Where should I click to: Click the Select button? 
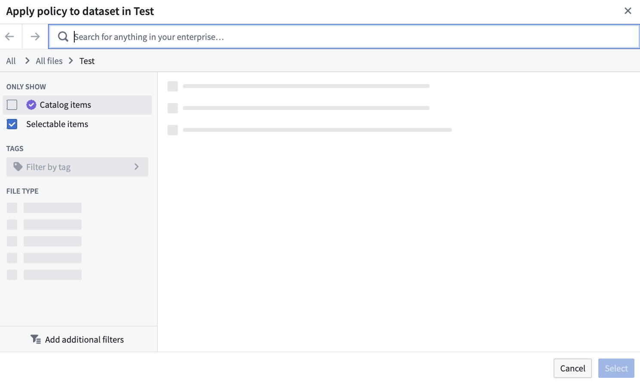[616, 368]
